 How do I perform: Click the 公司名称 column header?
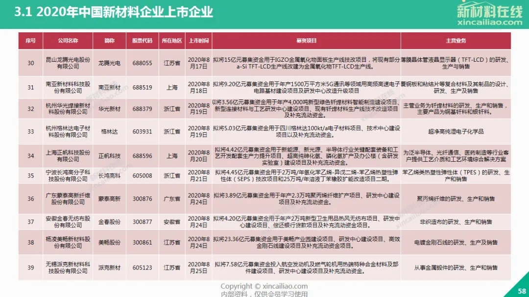68,41
